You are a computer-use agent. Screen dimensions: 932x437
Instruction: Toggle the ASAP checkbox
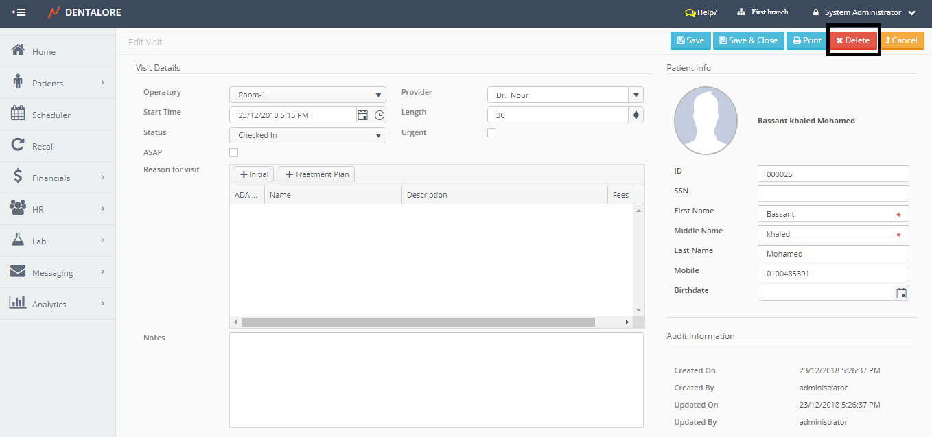click(x=234, y=153)
